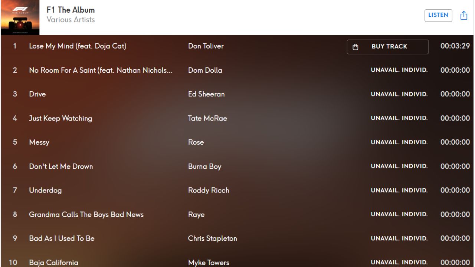Click the 00:03:29 duration of track 1
Screen dimensions: 475x267
pos(455,46)
